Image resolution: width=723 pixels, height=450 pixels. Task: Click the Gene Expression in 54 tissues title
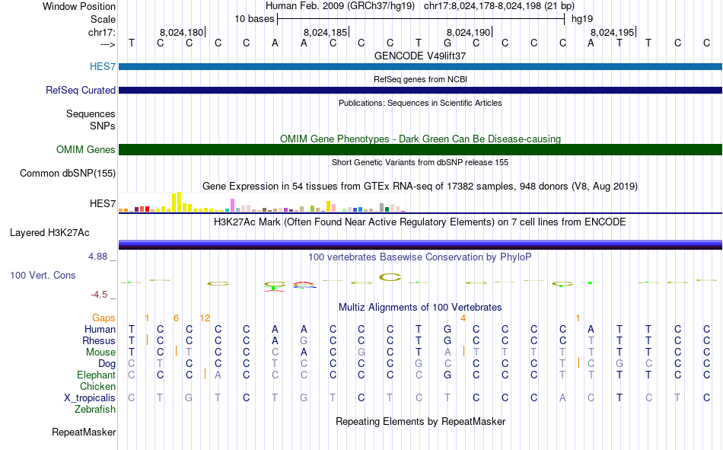[x=420, y=187]
